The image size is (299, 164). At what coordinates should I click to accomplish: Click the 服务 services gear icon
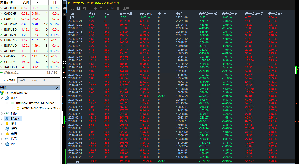[x=7, y=129]
